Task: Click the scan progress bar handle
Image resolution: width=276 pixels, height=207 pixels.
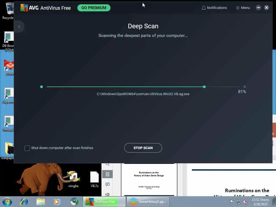Action: click(204, 87)
